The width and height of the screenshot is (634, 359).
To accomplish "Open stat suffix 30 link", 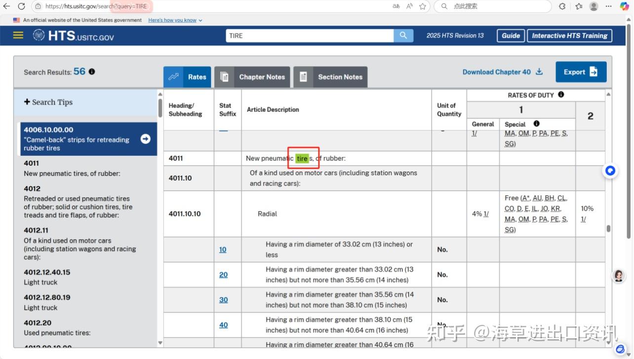I will click(x=224, y=300).
